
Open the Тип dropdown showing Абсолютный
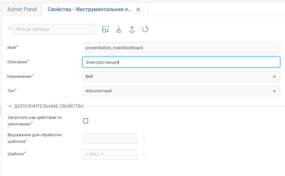181,91
